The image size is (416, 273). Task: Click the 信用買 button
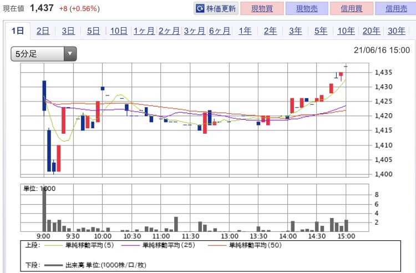pyautogui.click(x=351, y=9)
